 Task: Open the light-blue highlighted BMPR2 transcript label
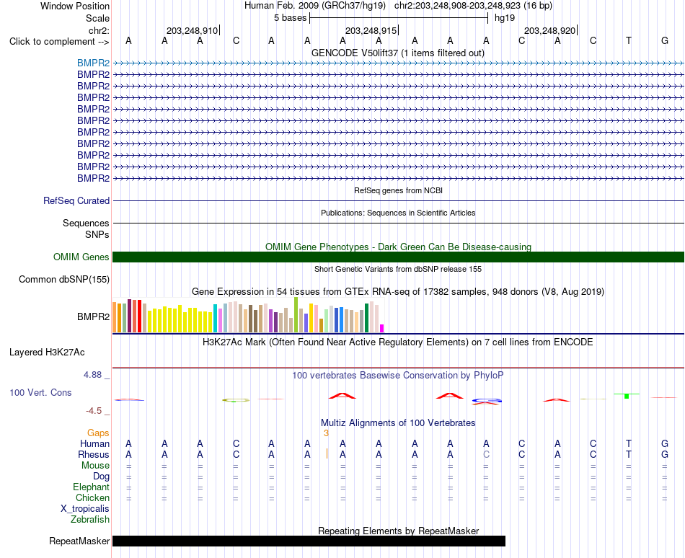pos(93,63)
